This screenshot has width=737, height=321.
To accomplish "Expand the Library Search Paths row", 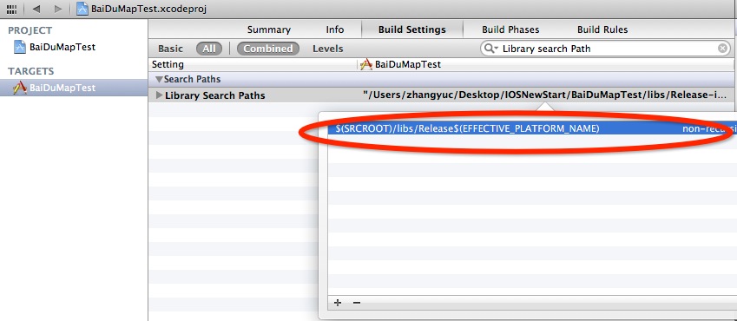I will (x=160, y=95).
